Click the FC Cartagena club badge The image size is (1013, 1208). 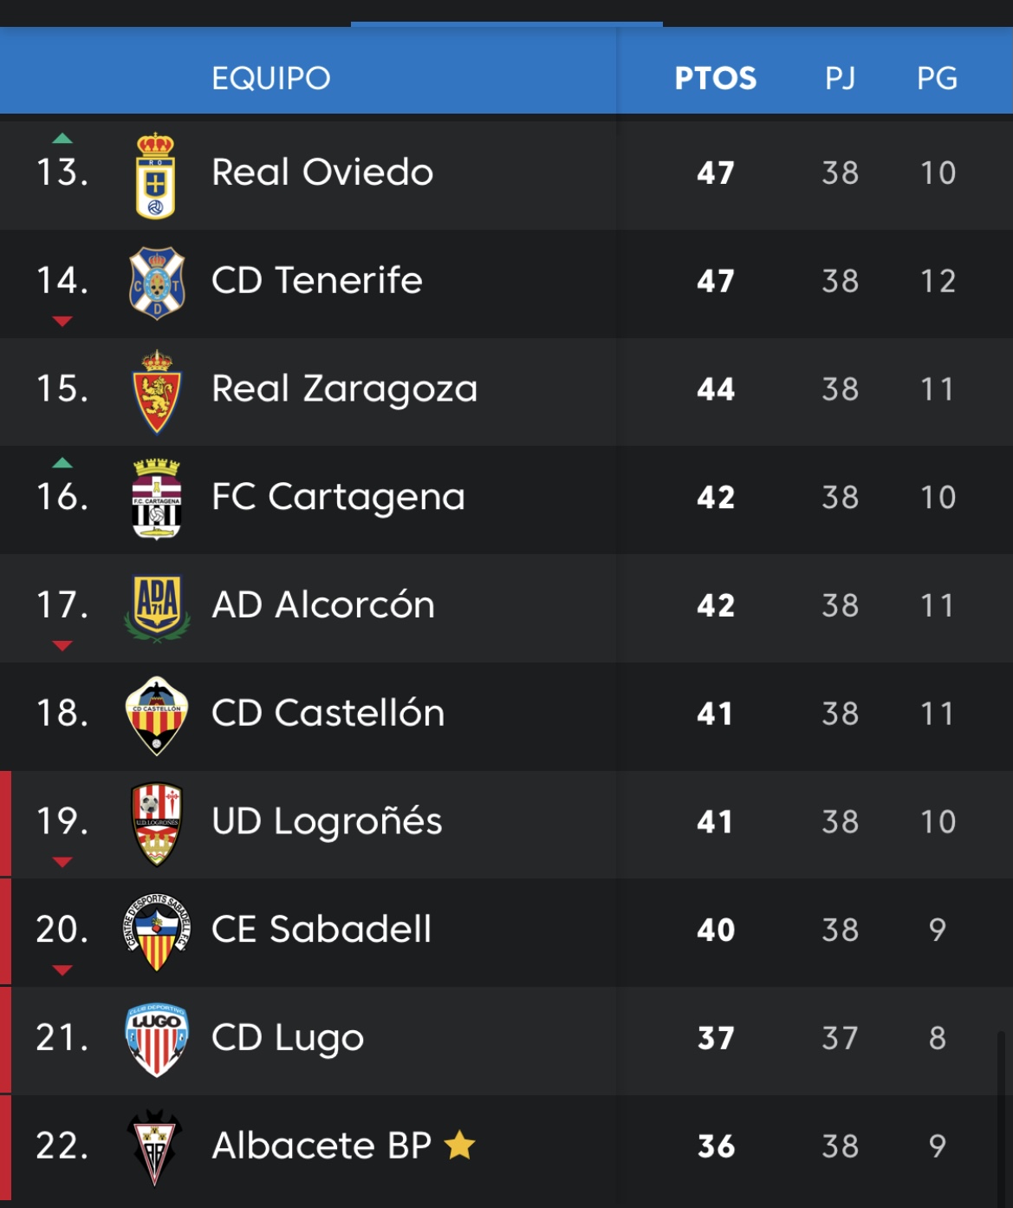click(157, 500)
